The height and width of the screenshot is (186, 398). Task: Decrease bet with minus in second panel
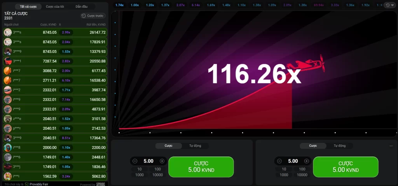[x=279, y=161]
